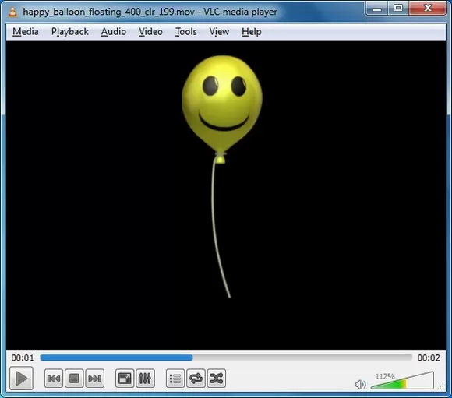Toggle shuffle random playback

[x=217, y=378]
